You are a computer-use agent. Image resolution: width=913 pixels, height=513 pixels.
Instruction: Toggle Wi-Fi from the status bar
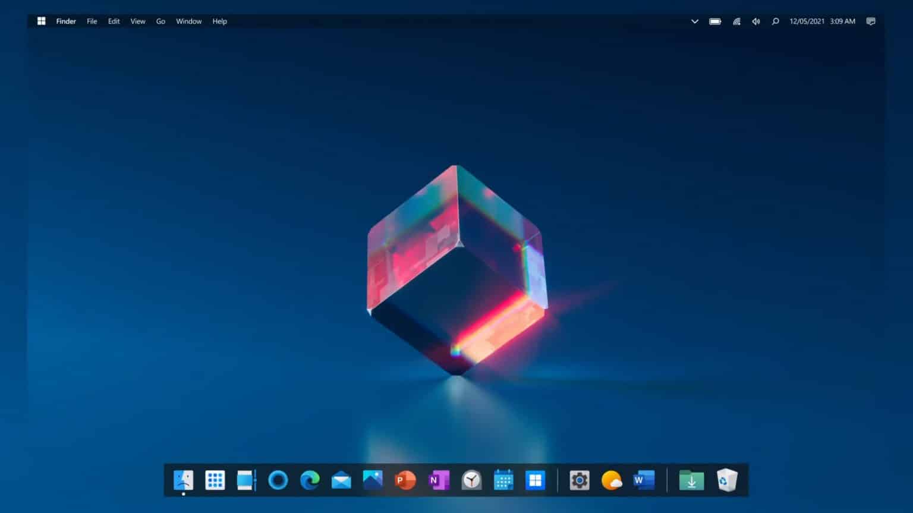tap(736, 21)
